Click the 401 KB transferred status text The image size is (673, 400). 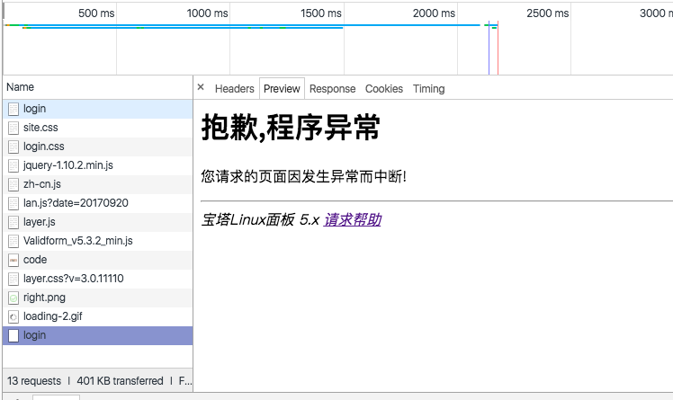pyautogui.click(x=121, y=381)
